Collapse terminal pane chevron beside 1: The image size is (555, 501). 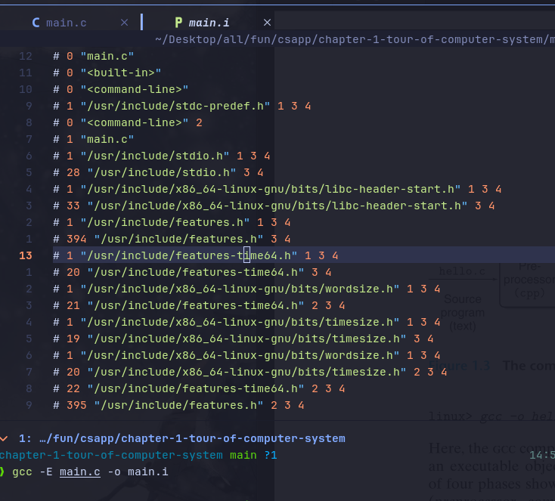coord(4,439)
